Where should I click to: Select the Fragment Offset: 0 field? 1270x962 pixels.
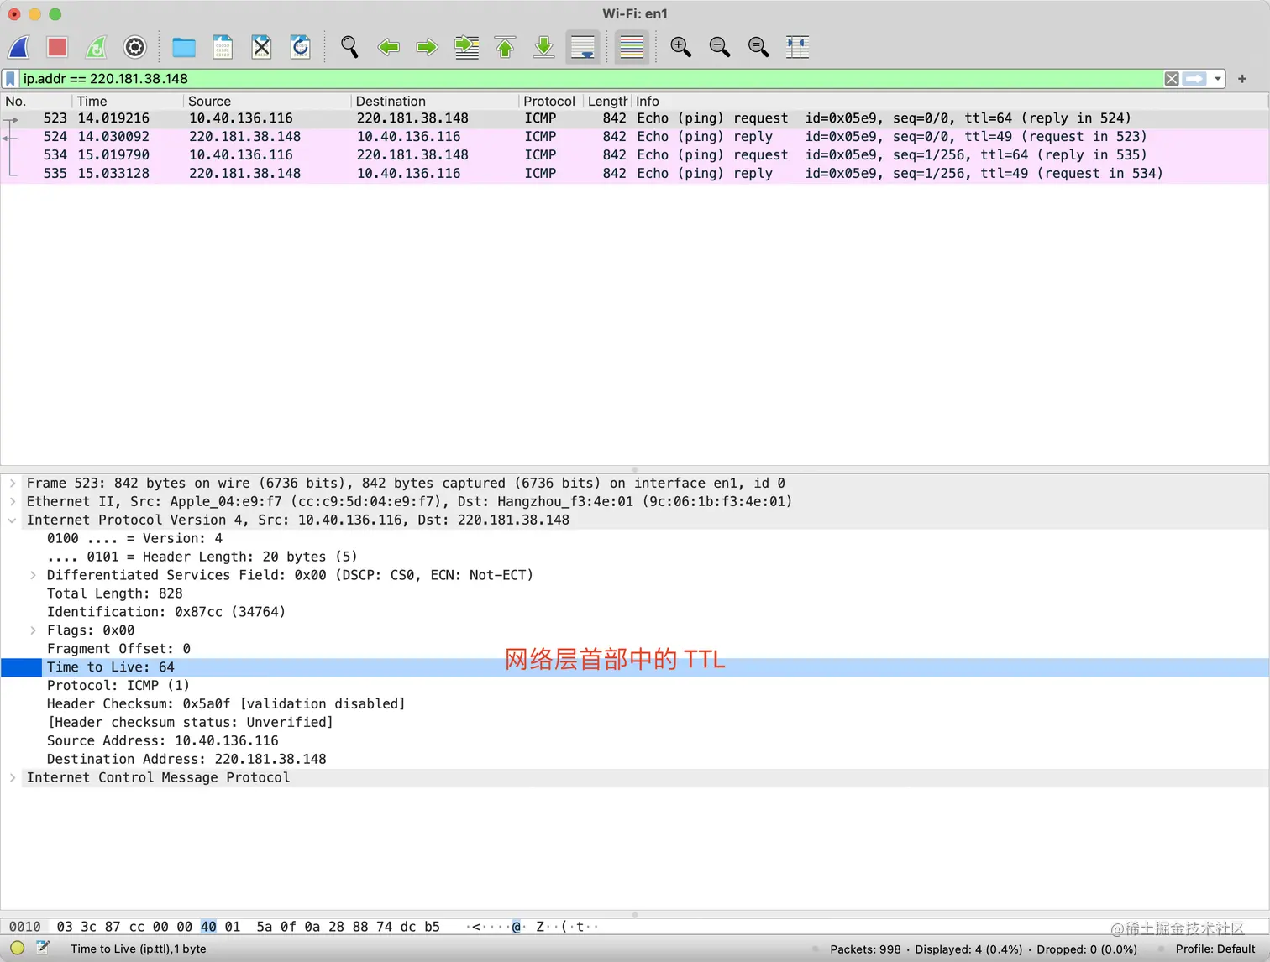pos(118,649)
